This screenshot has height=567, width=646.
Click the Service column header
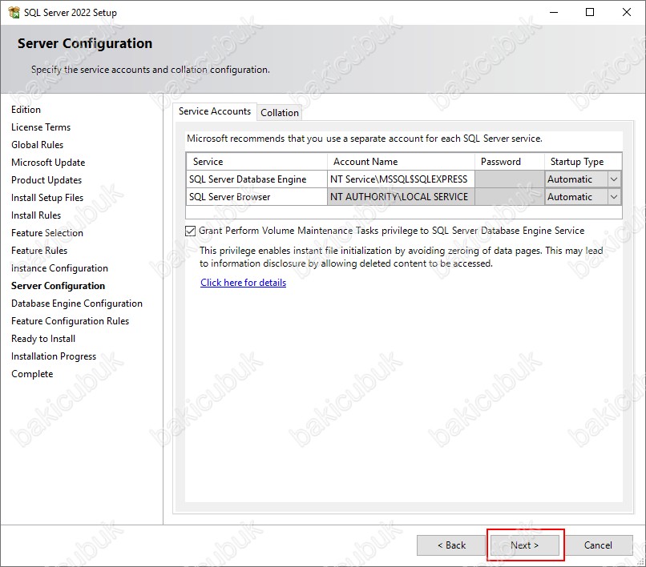[256, 162]
